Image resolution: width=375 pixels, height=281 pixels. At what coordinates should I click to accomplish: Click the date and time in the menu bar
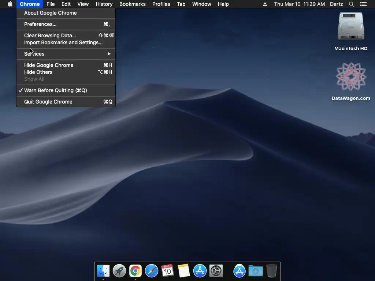click(x=300, y=4)
